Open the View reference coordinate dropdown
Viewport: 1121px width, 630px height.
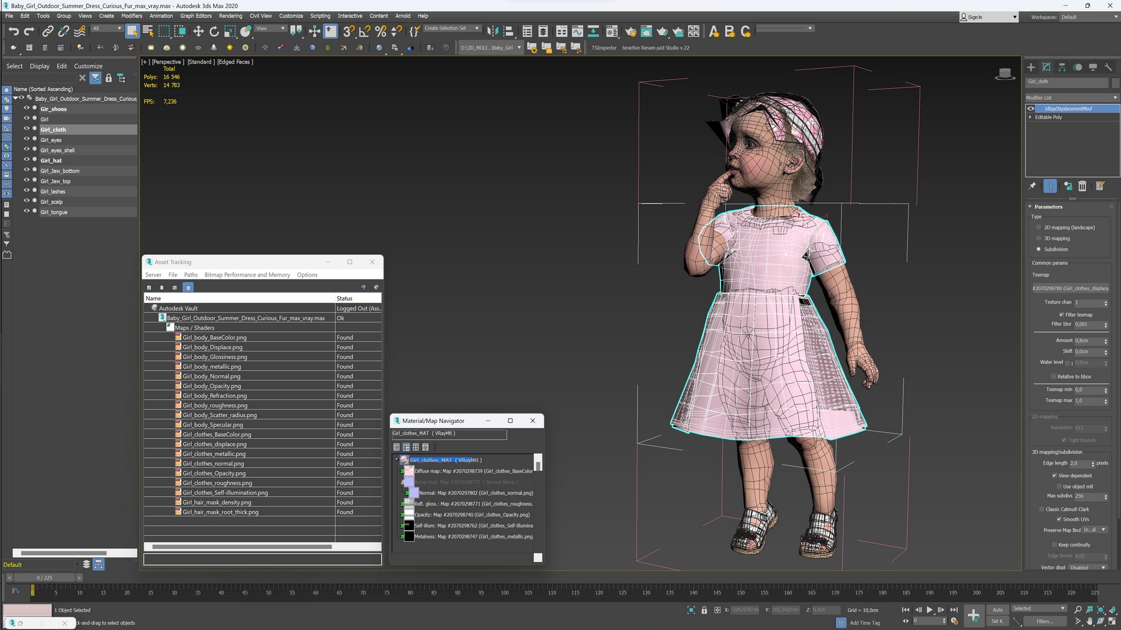click(270, 29)
